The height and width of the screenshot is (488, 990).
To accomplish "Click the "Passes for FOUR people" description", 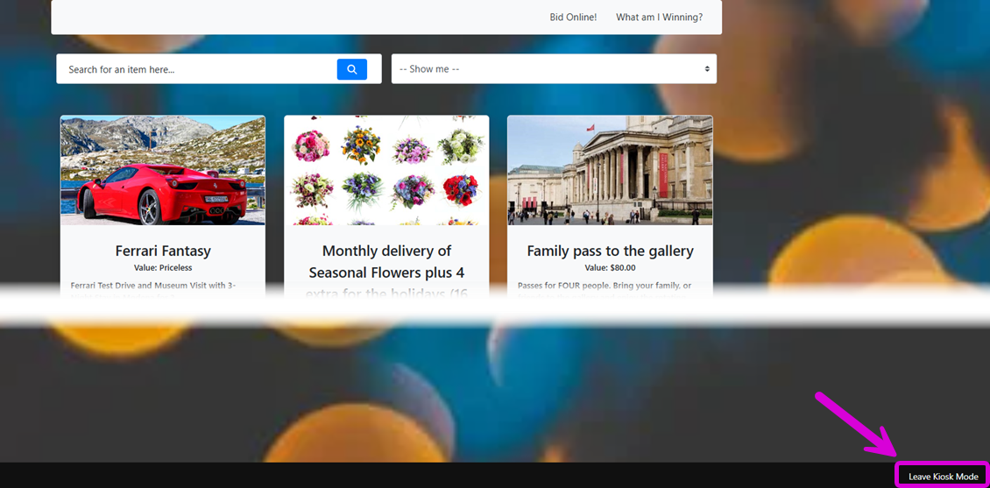I will point(605,286).
